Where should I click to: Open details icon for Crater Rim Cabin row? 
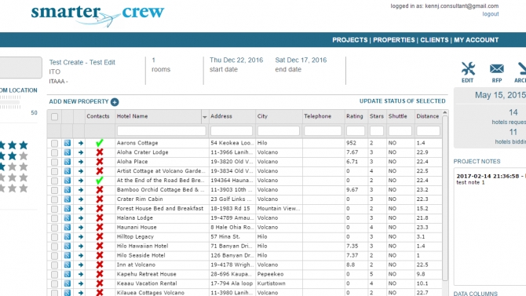click(68, 199)
